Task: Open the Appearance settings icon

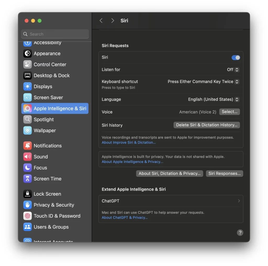Action: click(27, 53)
